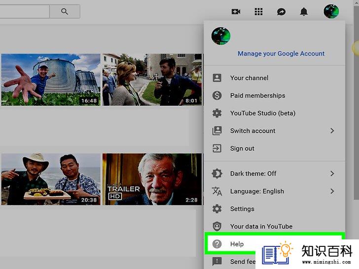
Task: Click the account avatar in top bar
Action: pyautogui.click(x=331, y=11)
